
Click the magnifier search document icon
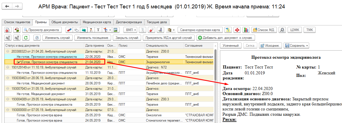(x=282, y=30)
